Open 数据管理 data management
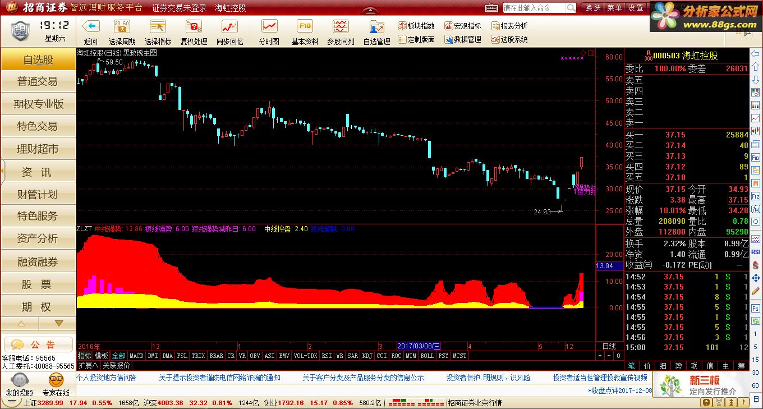763x409 pixels. 463,39
